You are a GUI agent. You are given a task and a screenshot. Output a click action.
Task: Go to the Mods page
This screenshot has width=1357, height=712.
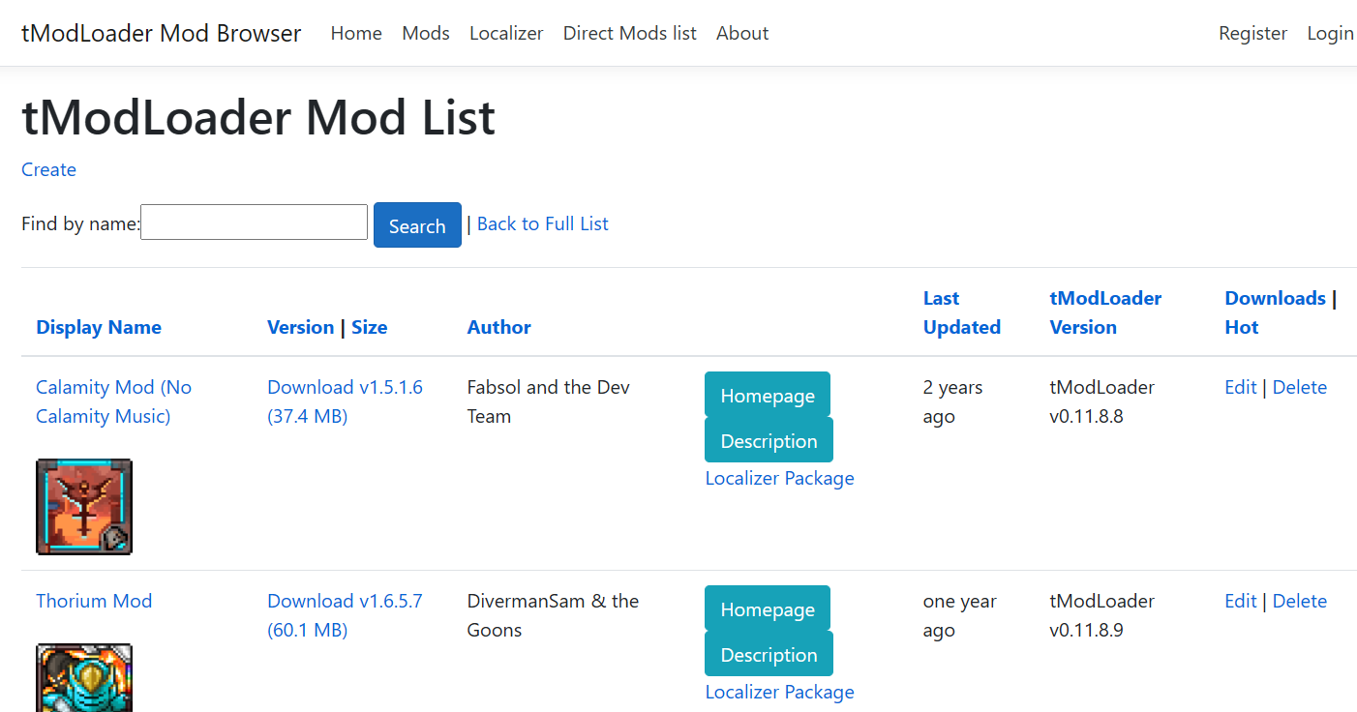[x=425, y=33]
